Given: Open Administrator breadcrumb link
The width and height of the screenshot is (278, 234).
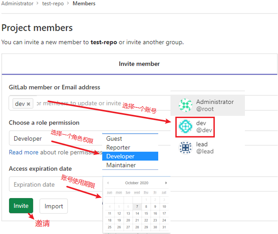Looking at the screenshot, I should click(x=17, y=4).
